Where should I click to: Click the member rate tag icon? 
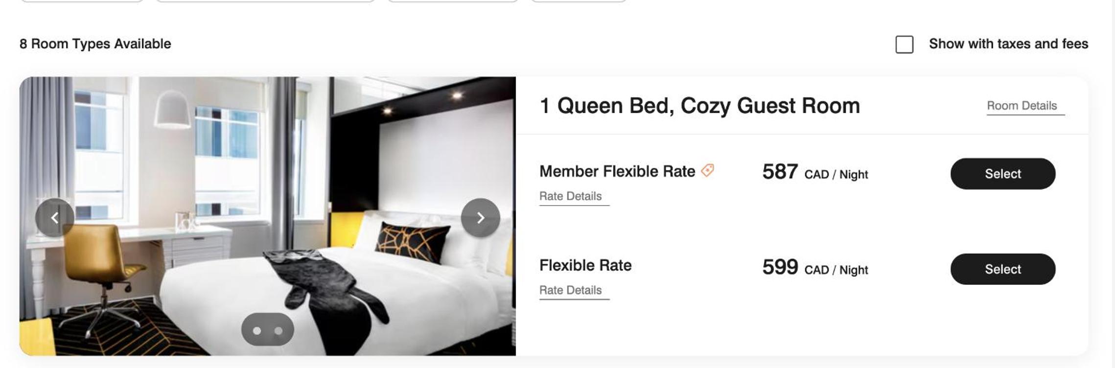708,170
